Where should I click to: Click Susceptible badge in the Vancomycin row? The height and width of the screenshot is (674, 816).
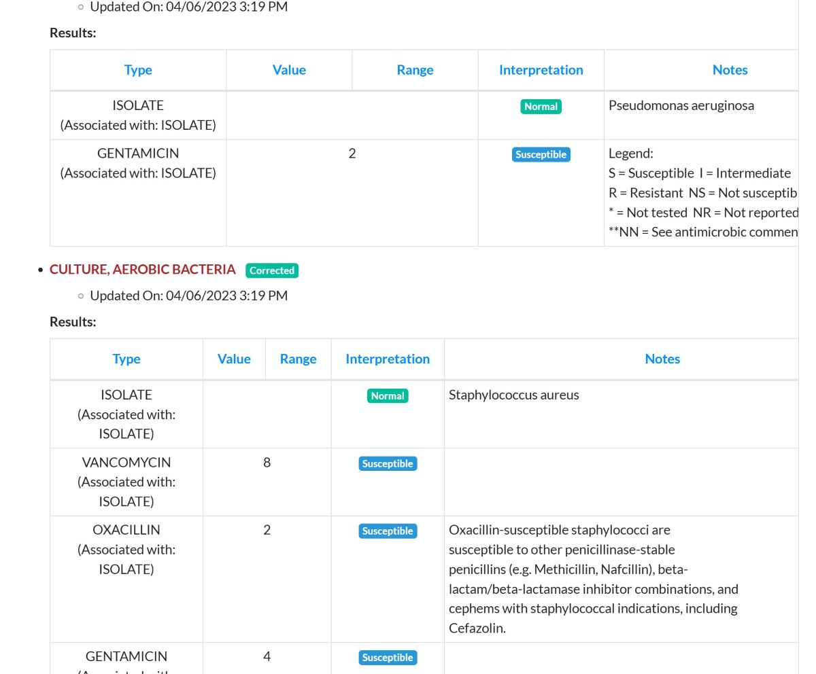pyautogui.click(x=388, y=463)
